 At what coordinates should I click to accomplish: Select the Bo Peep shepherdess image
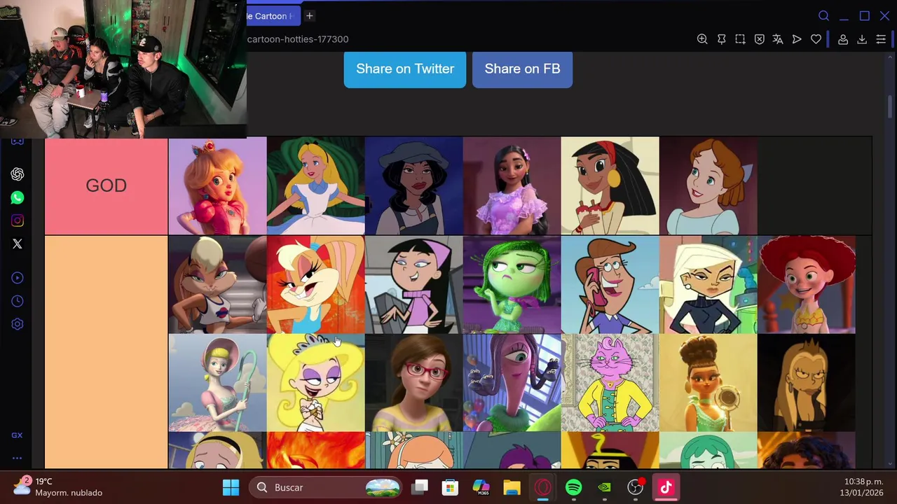pyautogui.click(x=217, y=382)
